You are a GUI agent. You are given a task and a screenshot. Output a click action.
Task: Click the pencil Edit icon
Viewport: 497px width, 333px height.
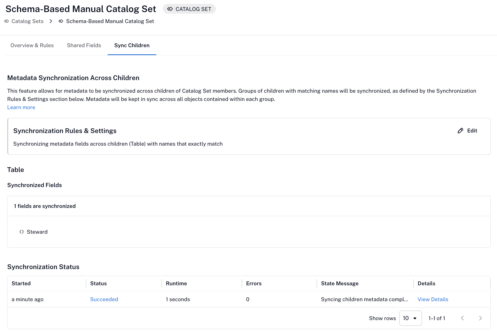pyautogui.click(x=460, y=131)
